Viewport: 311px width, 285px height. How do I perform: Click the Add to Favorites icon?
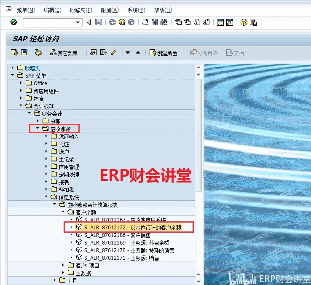point(94,53)
